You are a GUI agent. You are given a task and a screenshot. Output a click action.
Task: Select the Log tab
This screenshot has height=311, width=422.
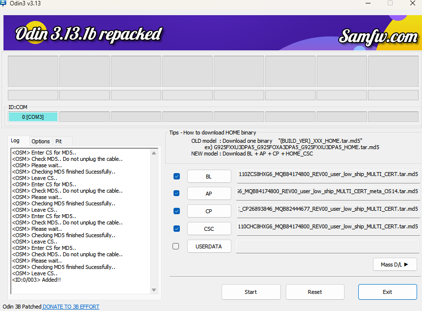15,141
